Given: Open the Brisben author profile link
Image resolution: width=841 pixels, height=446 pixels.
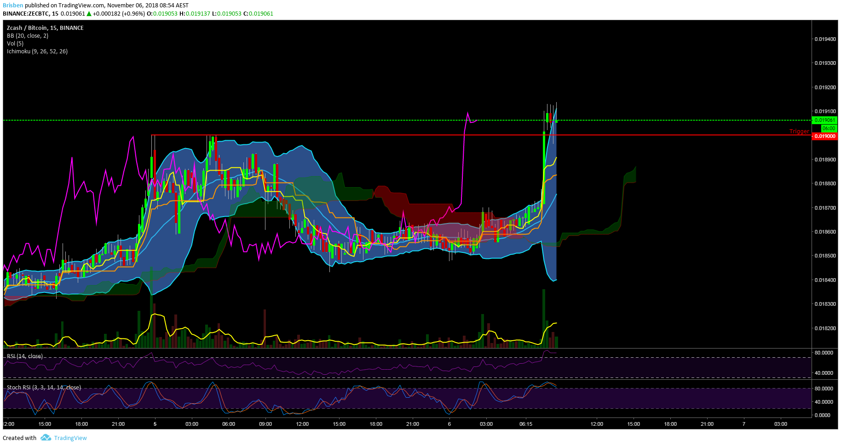Looking at the screenshot, I should pyautogui.click(x=13, y=6).
